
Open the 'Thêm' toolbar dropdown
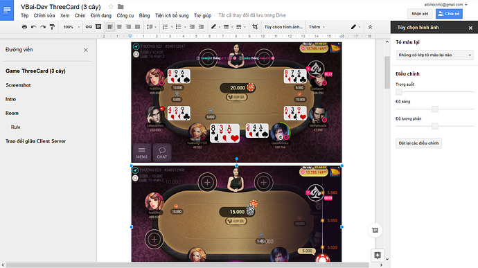(x=317, y=27)
